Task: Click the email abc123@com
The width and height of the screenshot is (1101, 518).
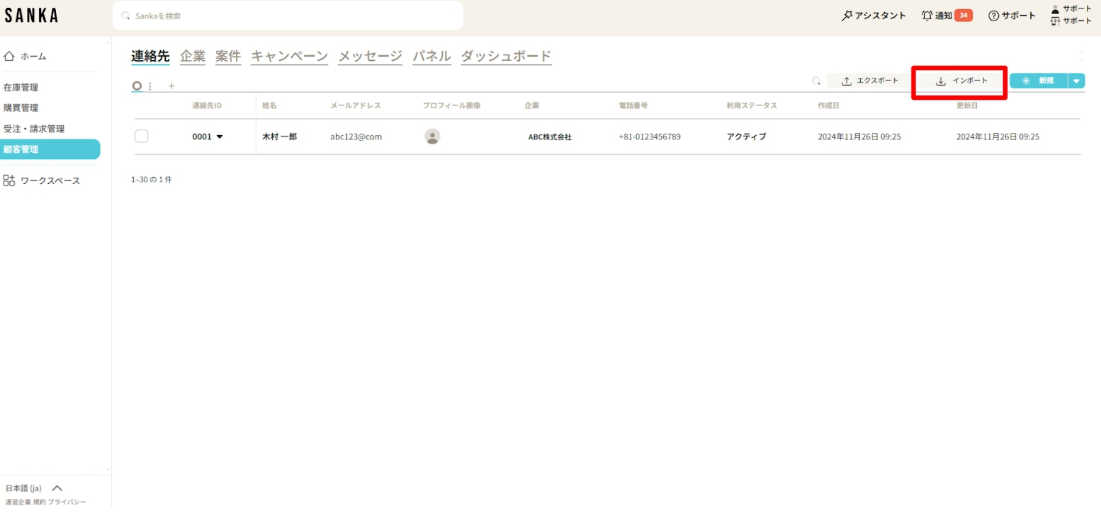Action: [356, 137]
